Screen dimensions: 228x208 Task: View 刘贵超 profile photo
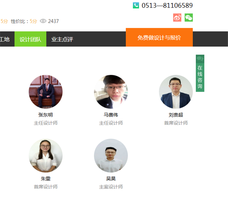(x=176, y=92)
